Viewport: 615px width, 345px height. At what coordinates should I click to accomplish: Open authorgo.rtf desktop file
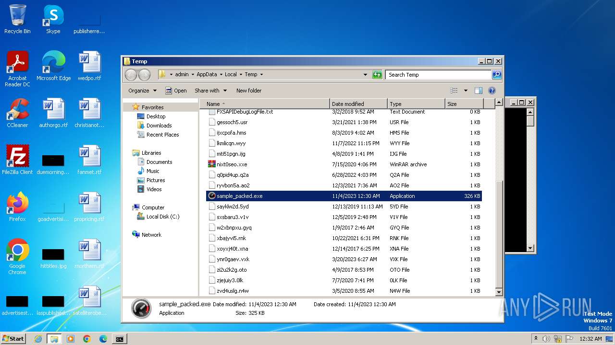pos(53,113)
